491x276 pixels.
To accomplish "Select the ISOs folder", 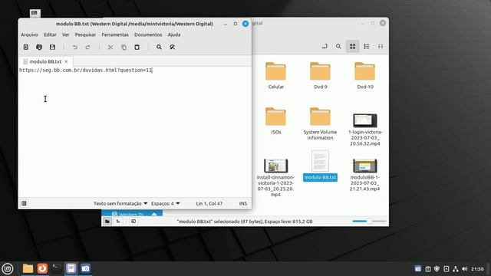I will [276, 121].
